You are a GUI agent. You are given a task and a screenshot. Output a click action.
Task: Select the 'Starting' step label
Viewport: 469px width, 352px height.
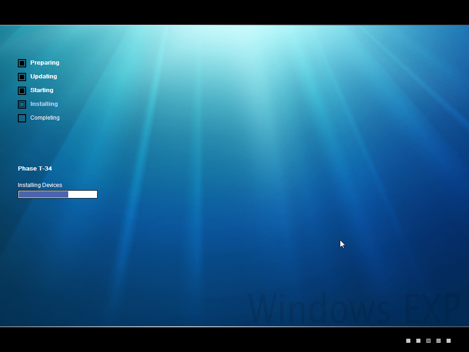42,90
